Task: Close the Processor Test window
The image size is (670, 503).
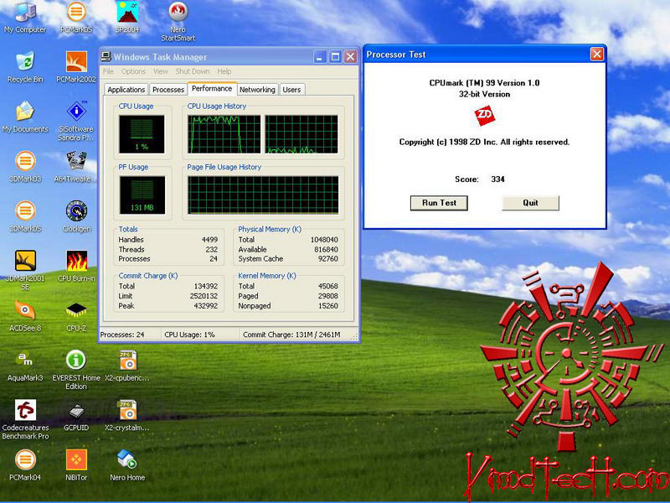Action: click(597, 54)
